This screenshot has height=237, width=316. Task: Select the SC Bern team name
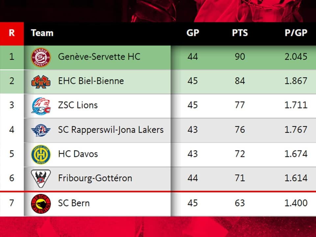(x=74, y=203)
